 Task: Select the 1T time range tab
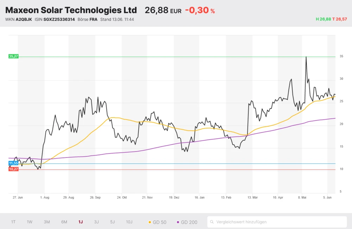(13, 222)
